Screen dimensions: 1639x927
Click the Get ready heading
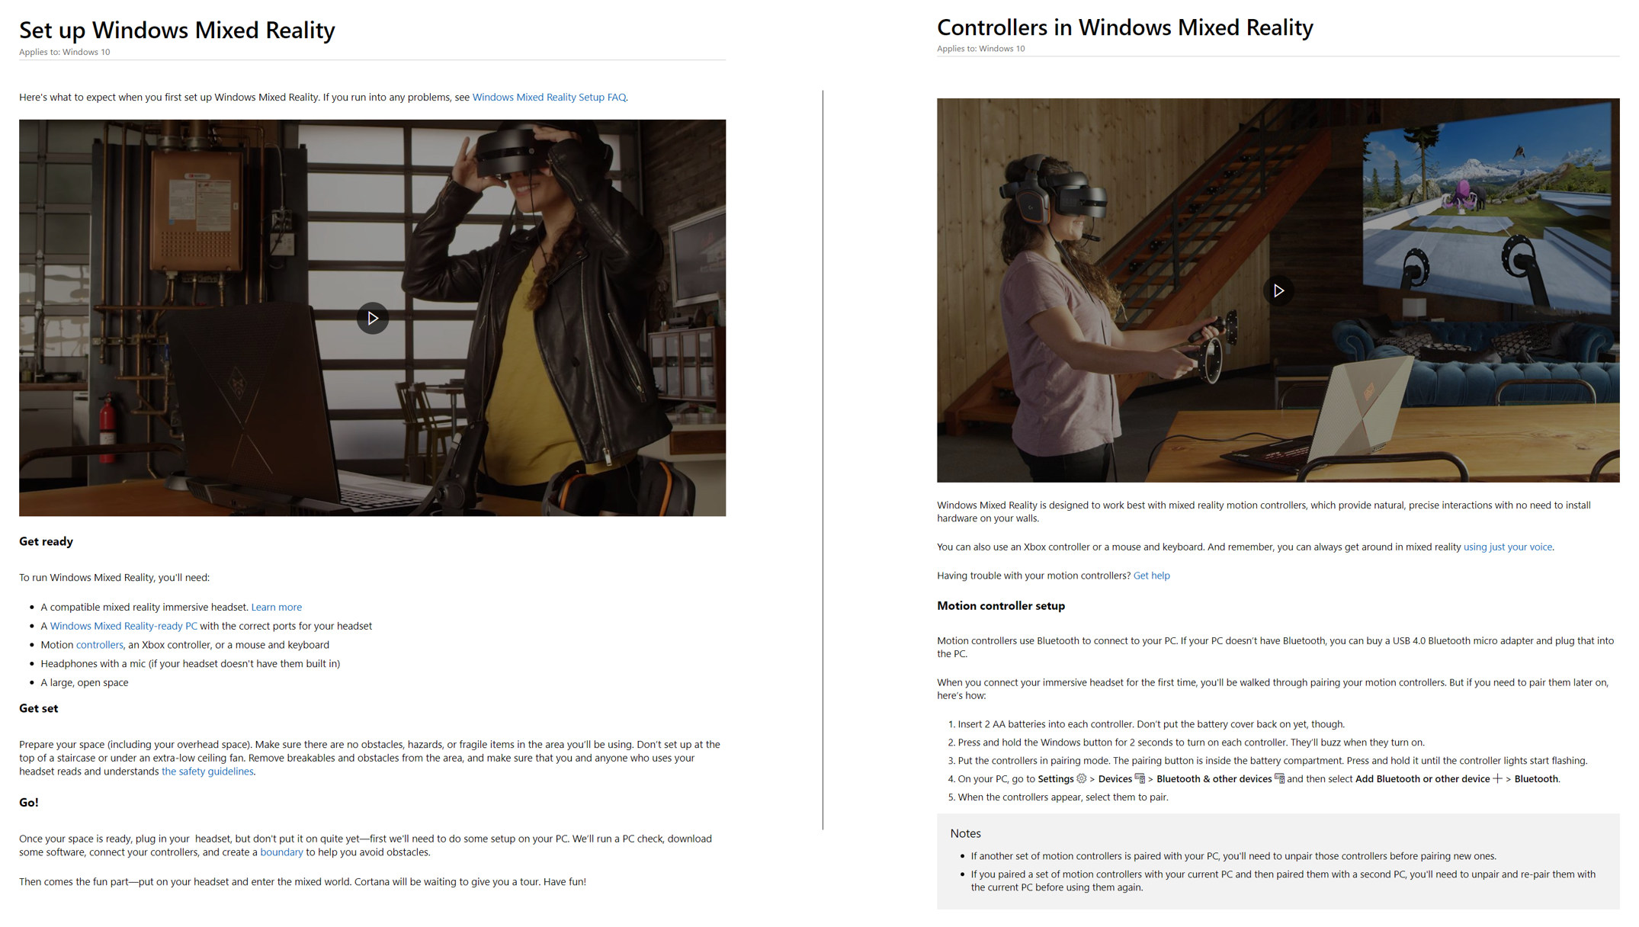click(x=46, y=541)
